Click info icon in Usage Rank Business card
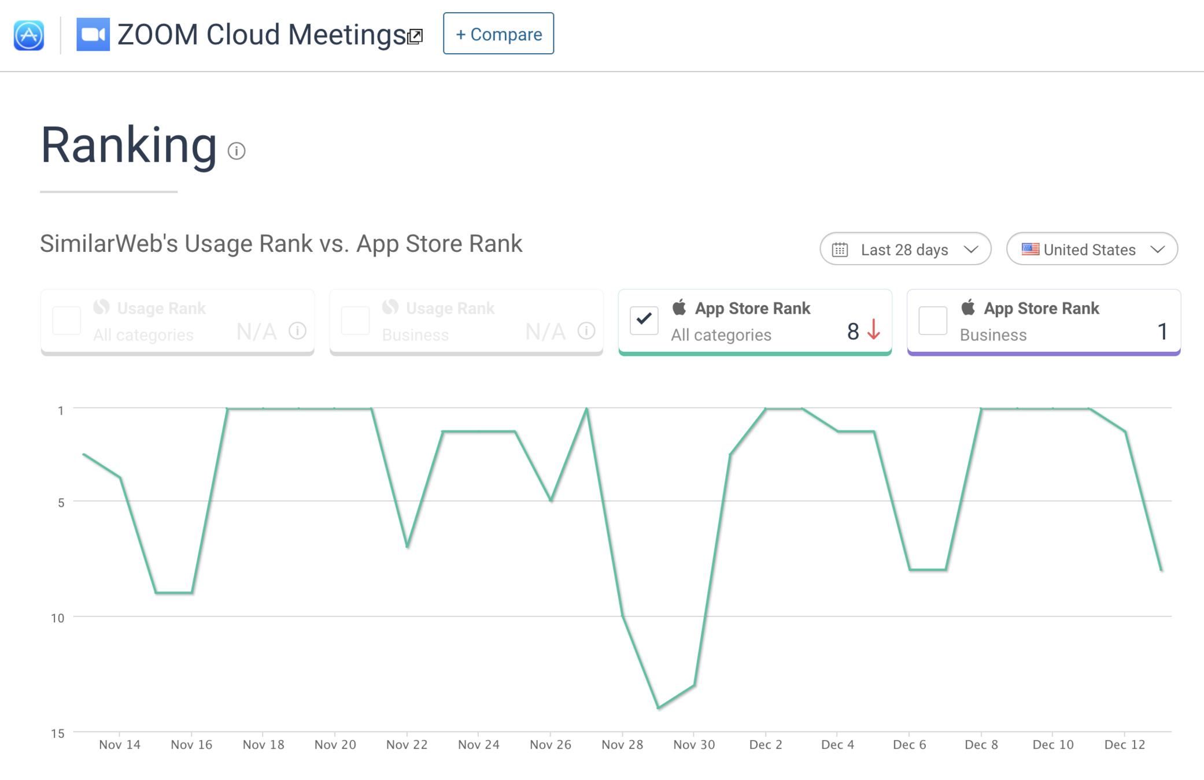 [586, 331]
